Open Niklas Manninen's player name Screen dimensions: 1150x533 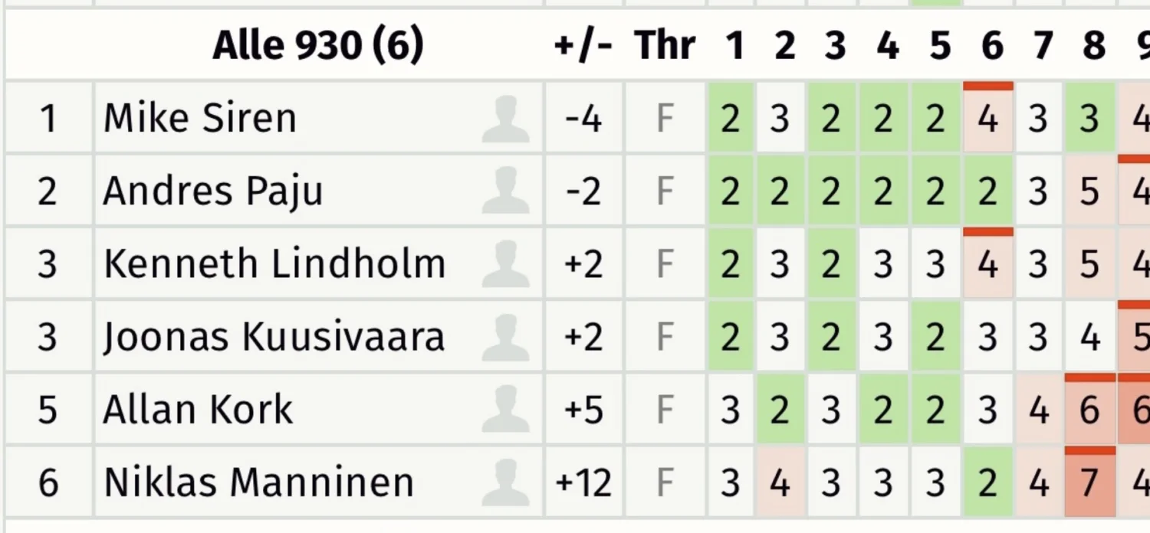(x=258, y=482)
